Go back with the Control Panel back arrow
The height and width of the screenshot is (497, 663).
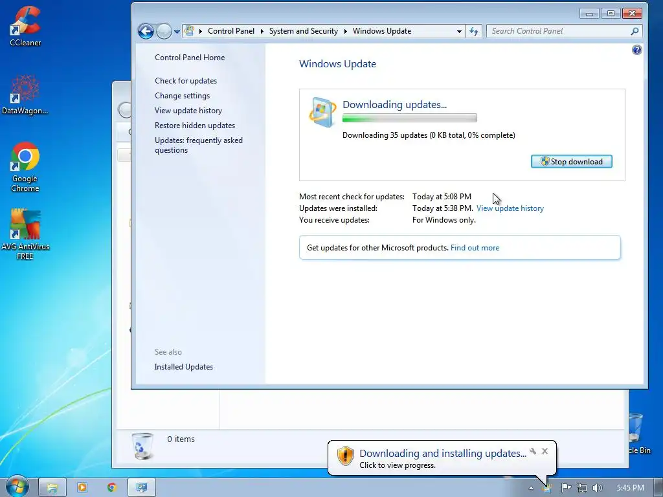(146, 31)
